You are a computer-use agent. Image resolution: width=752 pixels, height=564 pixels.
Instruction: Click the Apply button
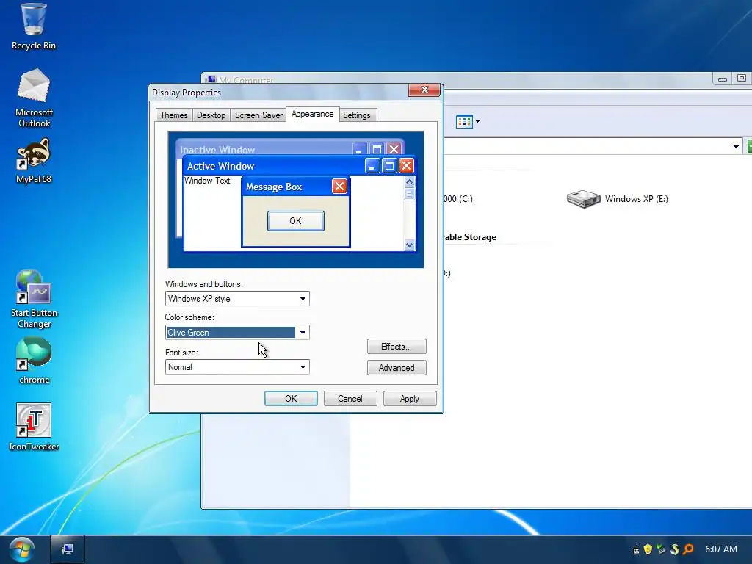tap(410, 399)
